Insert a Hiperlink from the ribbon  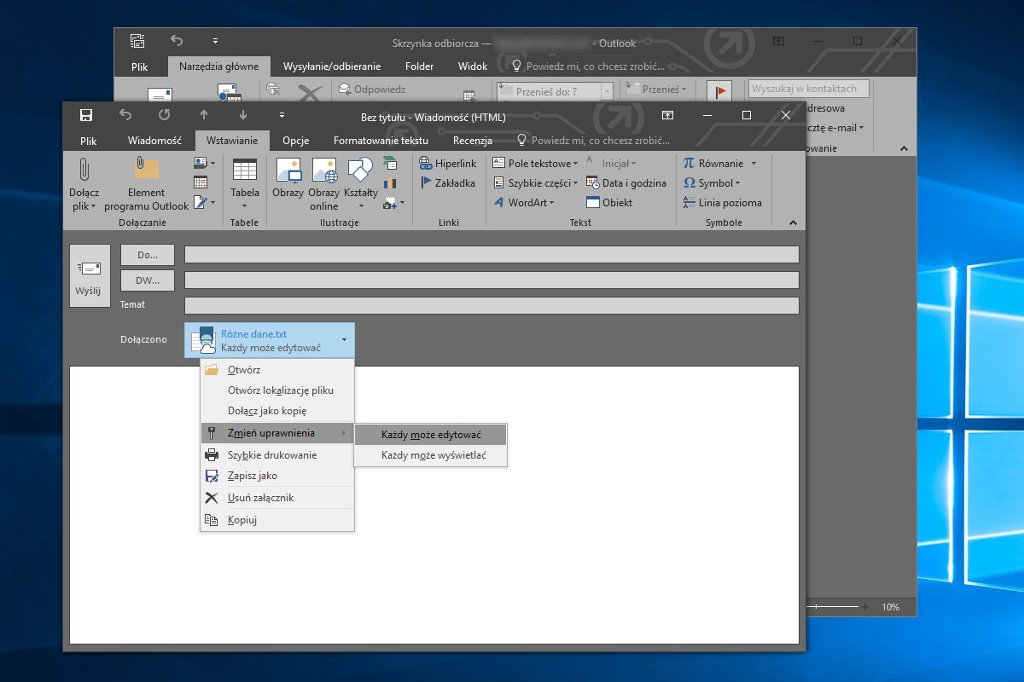click(448, 163)
